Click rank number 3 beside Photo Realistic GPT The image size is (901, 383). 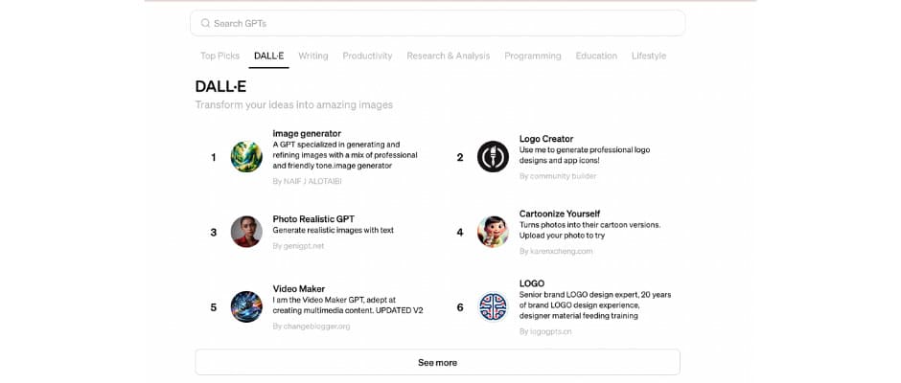[213, 233]
